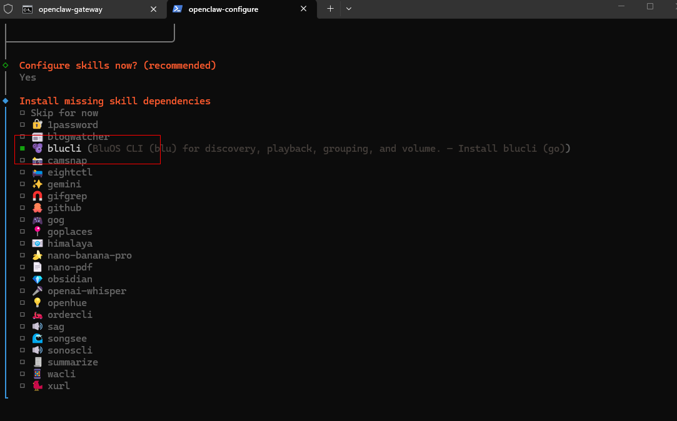This screenshot has width=677, height=421.
Task: Click the nano-banana-pro banana emoji icon
Action: (38, 255)
